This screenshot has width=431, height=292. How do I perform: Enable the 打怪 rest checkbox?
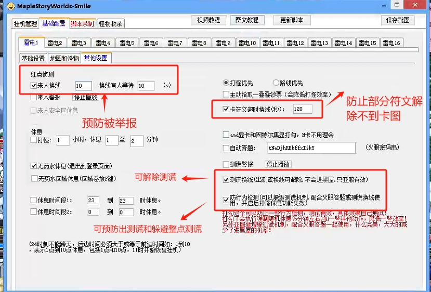tap(34, 140)
